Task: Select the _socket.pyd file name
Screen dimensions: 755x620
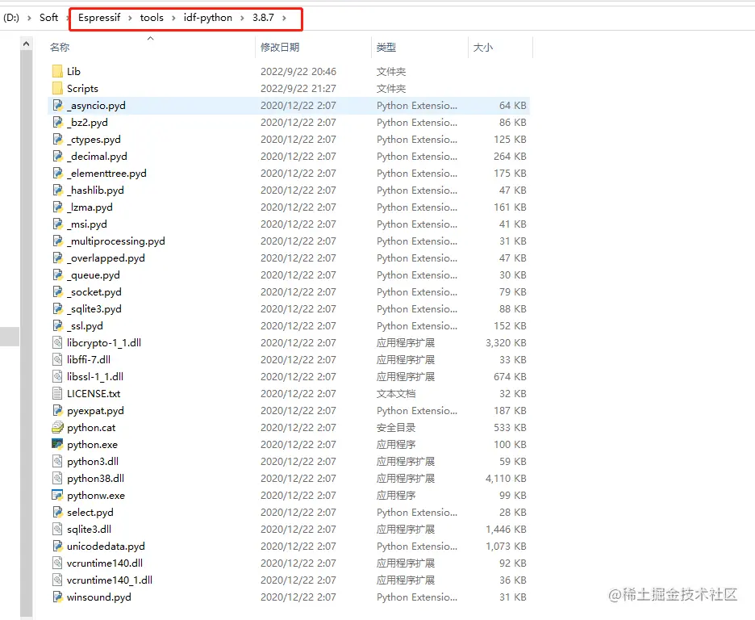Action: pos(94,292)
